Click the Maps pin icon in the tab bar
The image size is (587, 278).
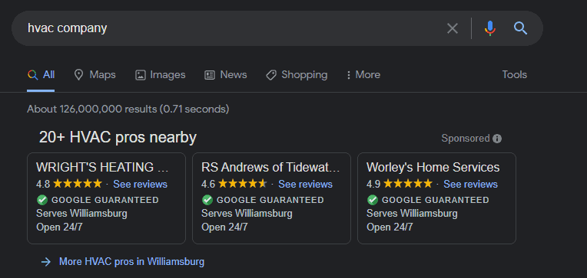coord(78,75)
